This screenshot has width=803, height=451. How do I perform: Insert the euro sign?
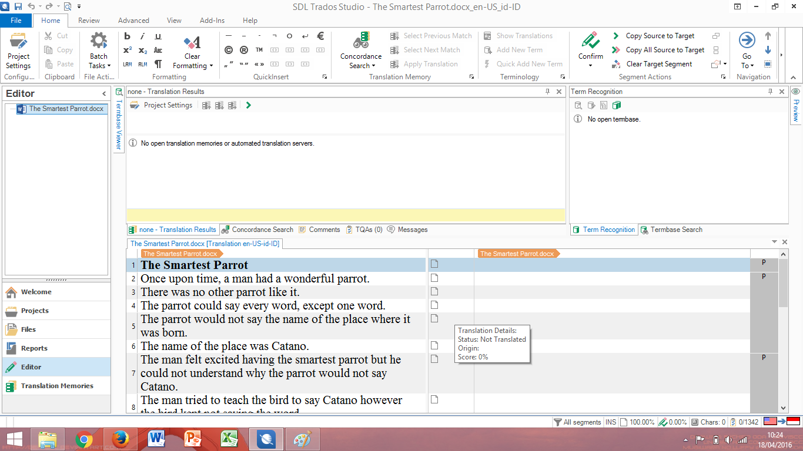pos(320,36)
